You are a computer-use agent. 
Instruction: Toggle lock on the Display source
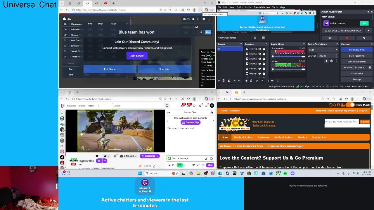coord(264,73)
